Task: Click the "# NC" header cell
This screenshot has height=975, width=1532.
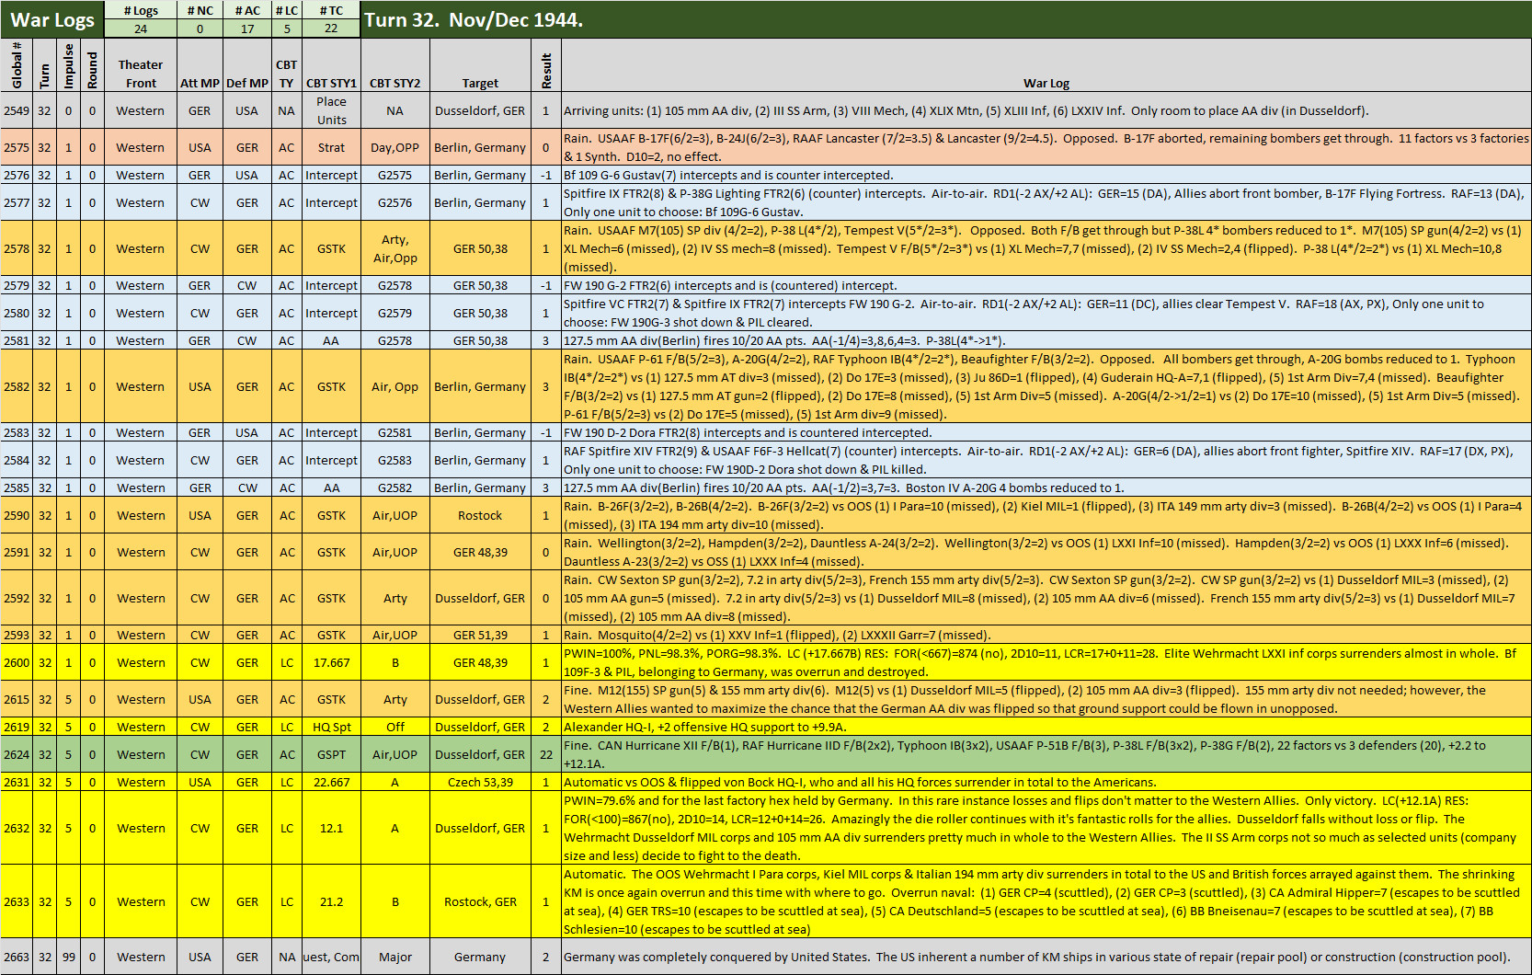Action: click(x=200, y=10)
